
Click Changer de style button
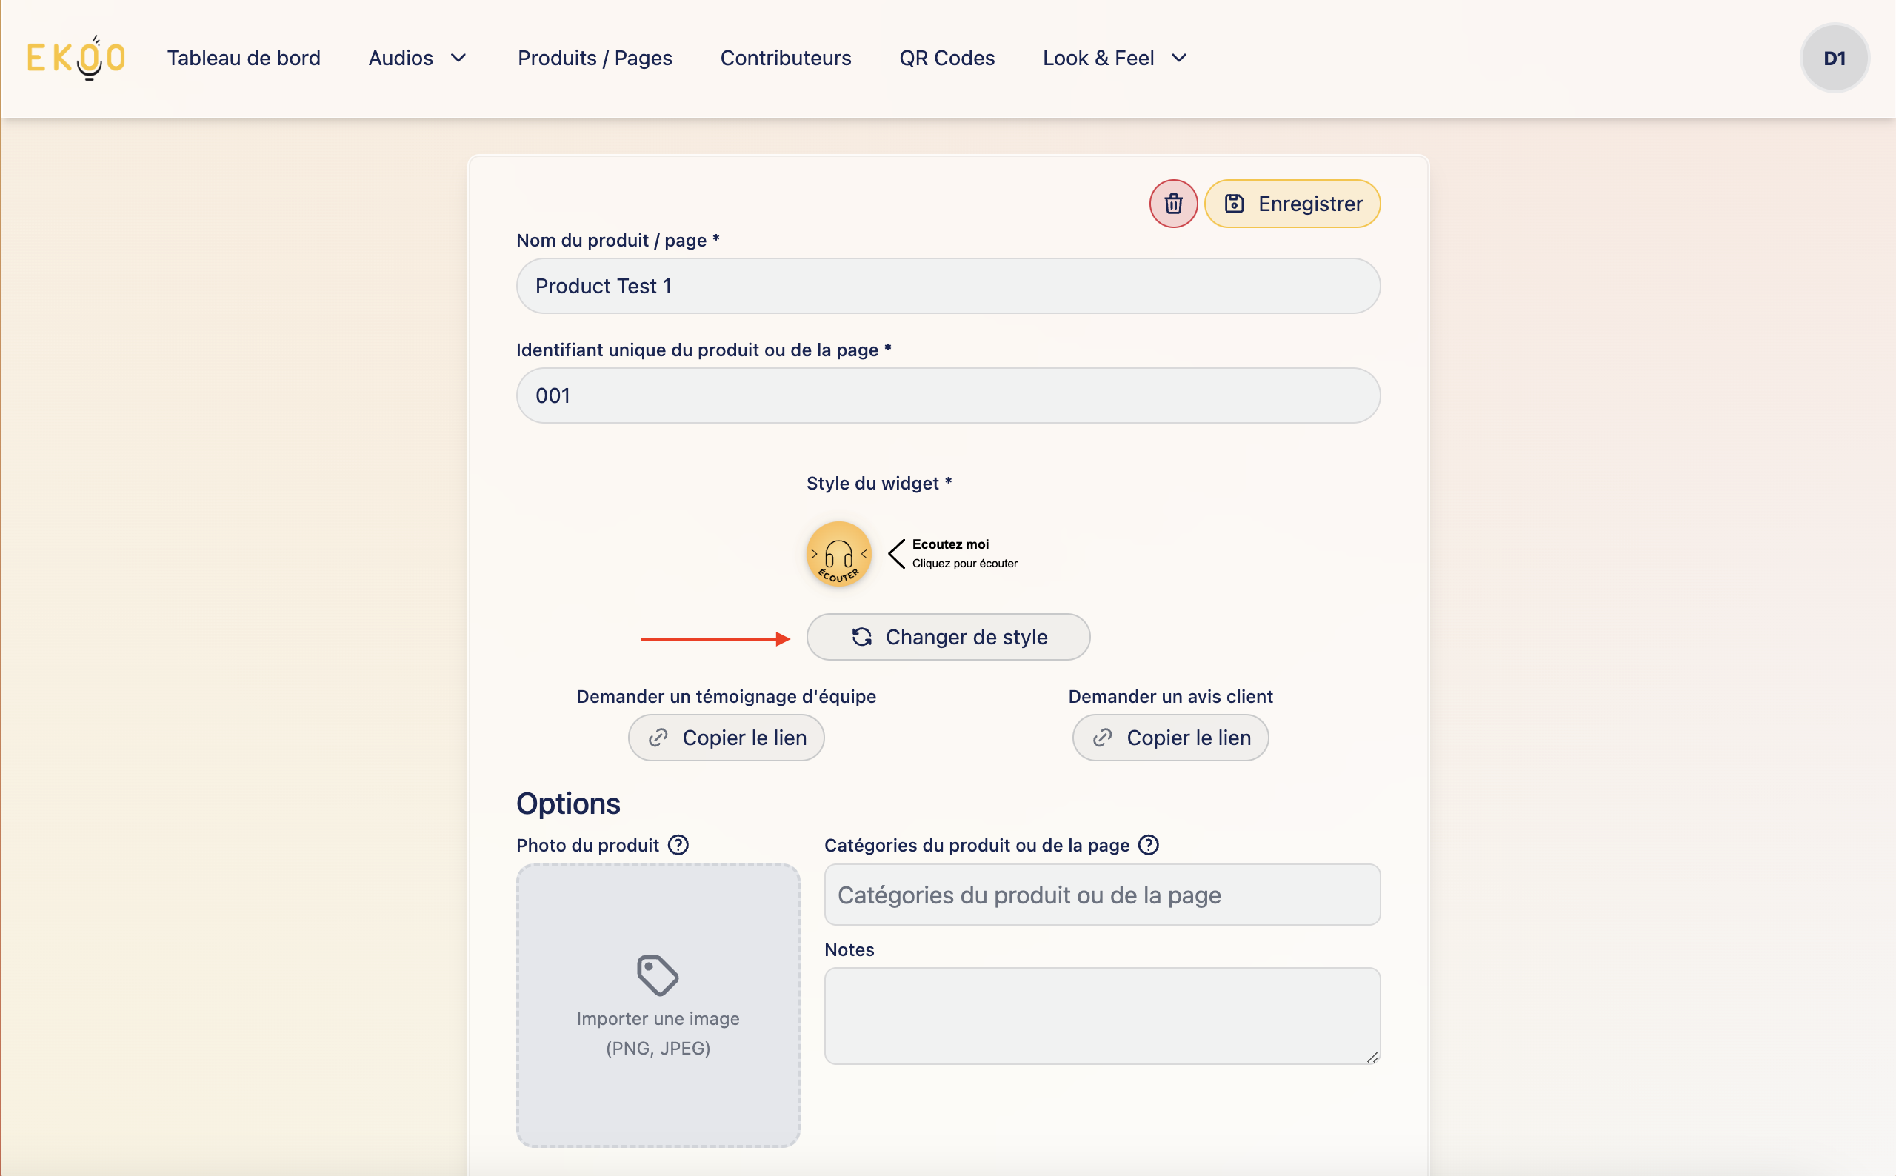click(x=948, y=637)
